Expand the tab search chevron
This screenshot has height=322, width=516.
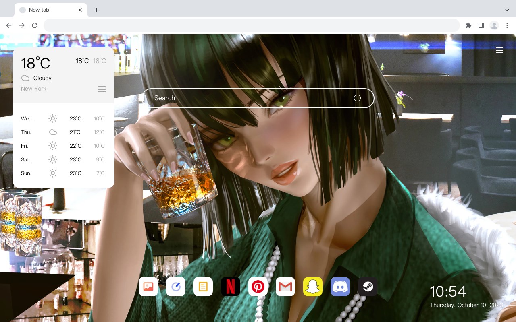tap(507, 10)
